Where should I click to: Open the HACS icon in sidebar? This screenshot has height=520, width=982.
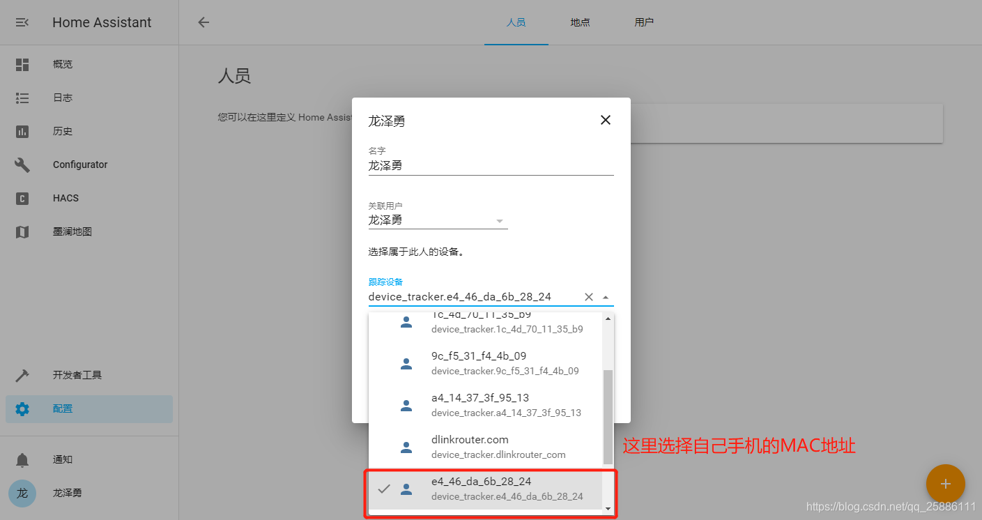pos(22,198)
